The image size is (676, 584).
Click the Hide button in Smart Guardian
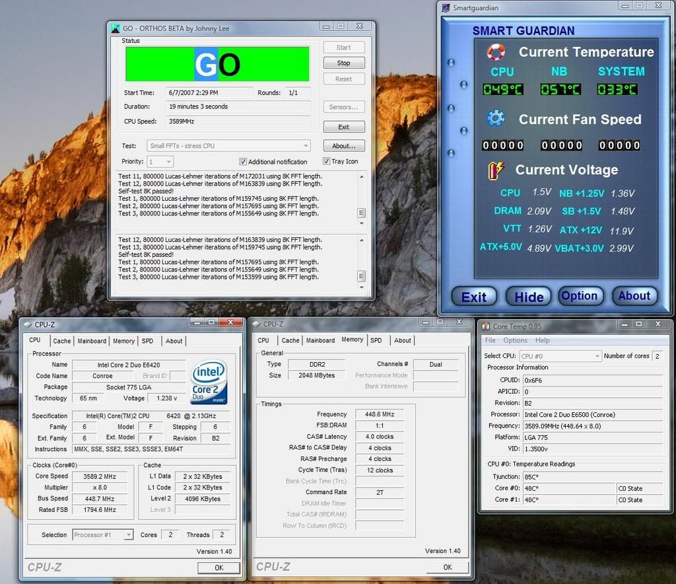click(529, 297)
